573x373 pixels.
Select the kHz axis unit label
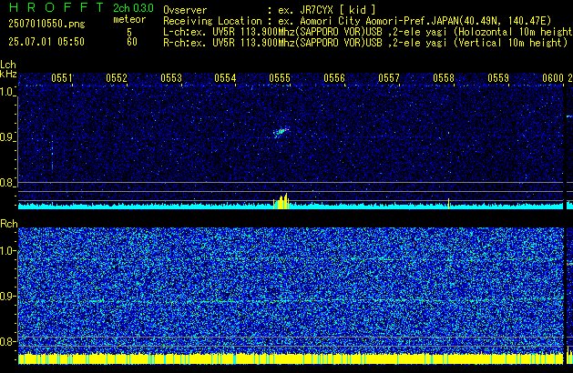[8, 74]
